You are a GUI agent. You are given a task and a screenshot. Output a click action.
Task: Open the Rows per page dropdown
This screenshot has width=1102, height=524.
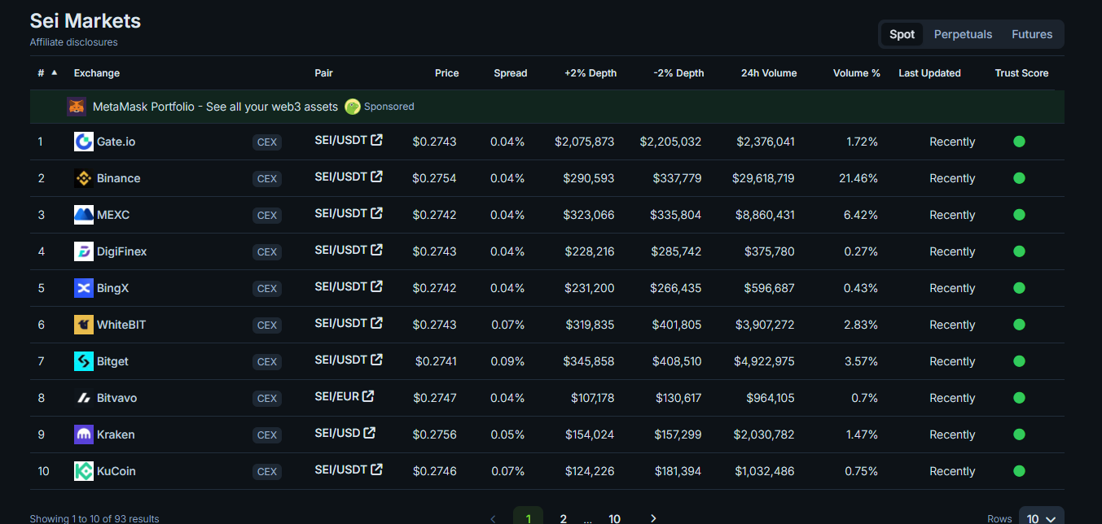pos(1041,517)
